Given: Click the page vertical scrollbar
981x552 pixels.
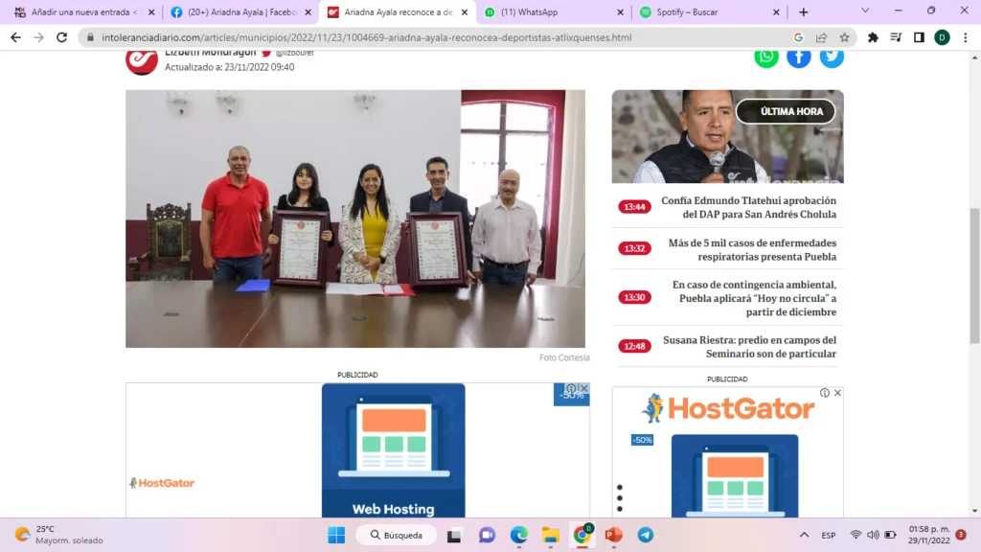Looking at the screenshot, I should pos(974,276).
